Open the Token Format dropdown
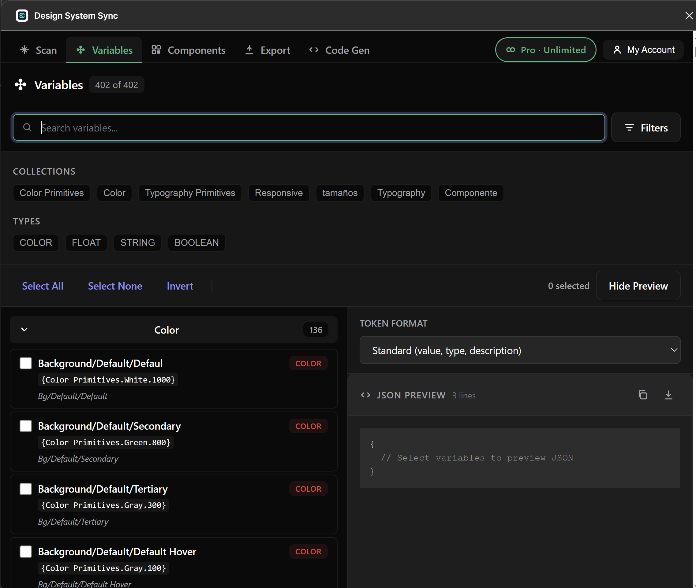 tap(520, 350)
